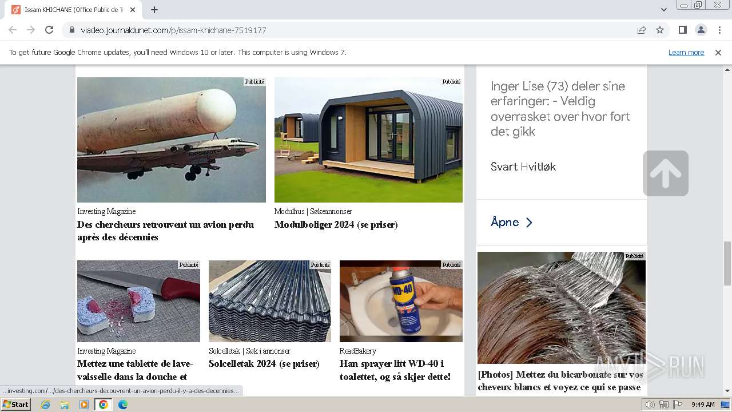This screenshot has width=732, height=412.
Task: Click the network tray icon
Action: click(663, 405)
